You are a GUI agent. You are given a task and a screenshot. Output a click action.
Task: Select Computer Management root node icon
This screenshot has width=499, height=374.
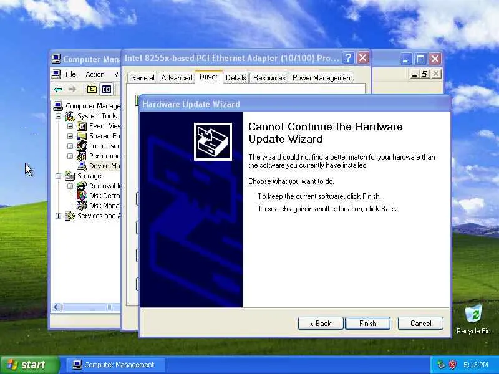tap(58, 105)
